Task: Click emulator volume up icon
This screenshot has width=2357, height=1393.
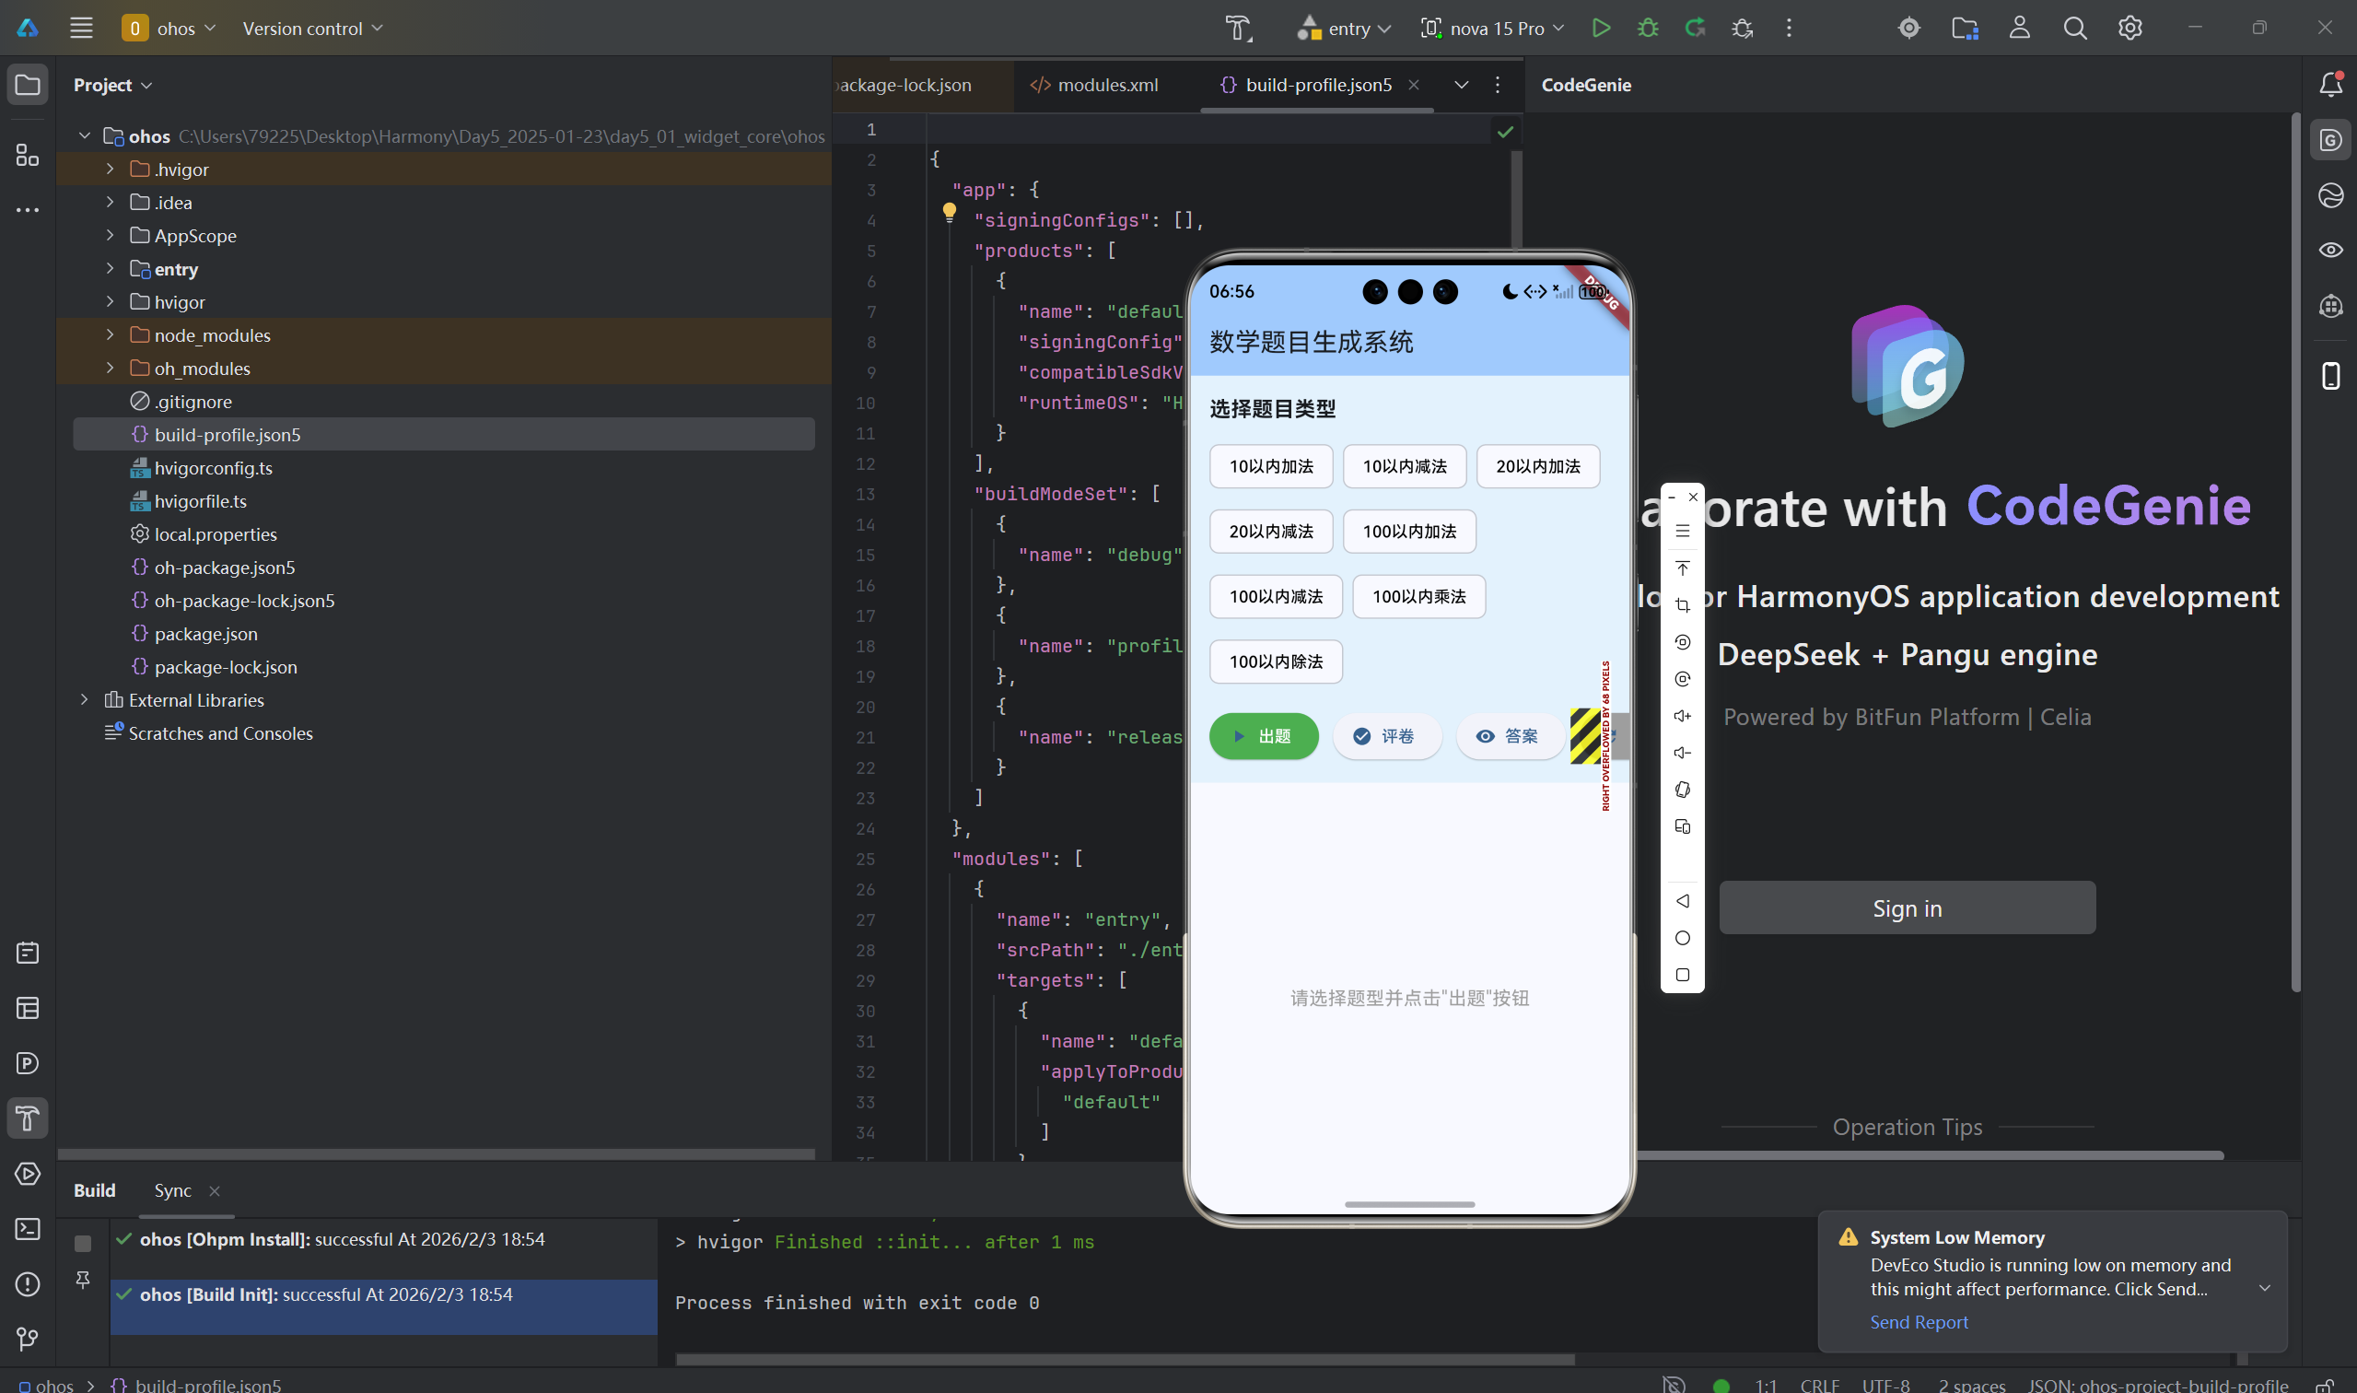Action: [1683, 716]
